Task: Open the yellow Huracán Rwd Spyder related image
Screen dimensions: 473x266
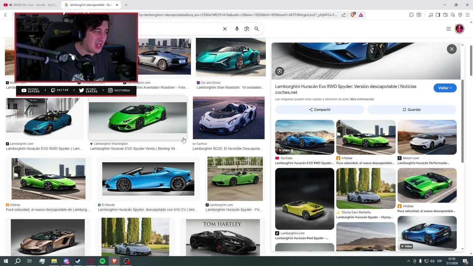Action: (x=304, y=199)
